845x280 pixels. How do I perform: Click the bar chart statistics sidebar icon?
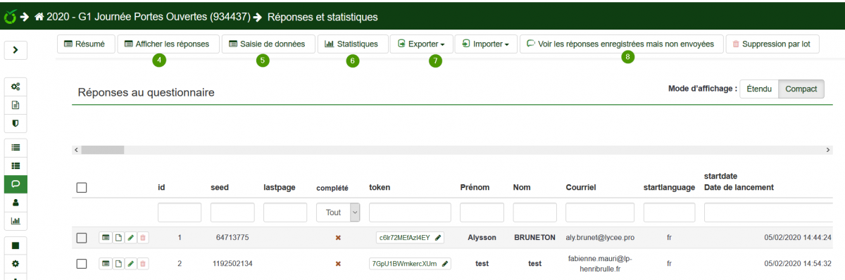(x=15, y=220)
